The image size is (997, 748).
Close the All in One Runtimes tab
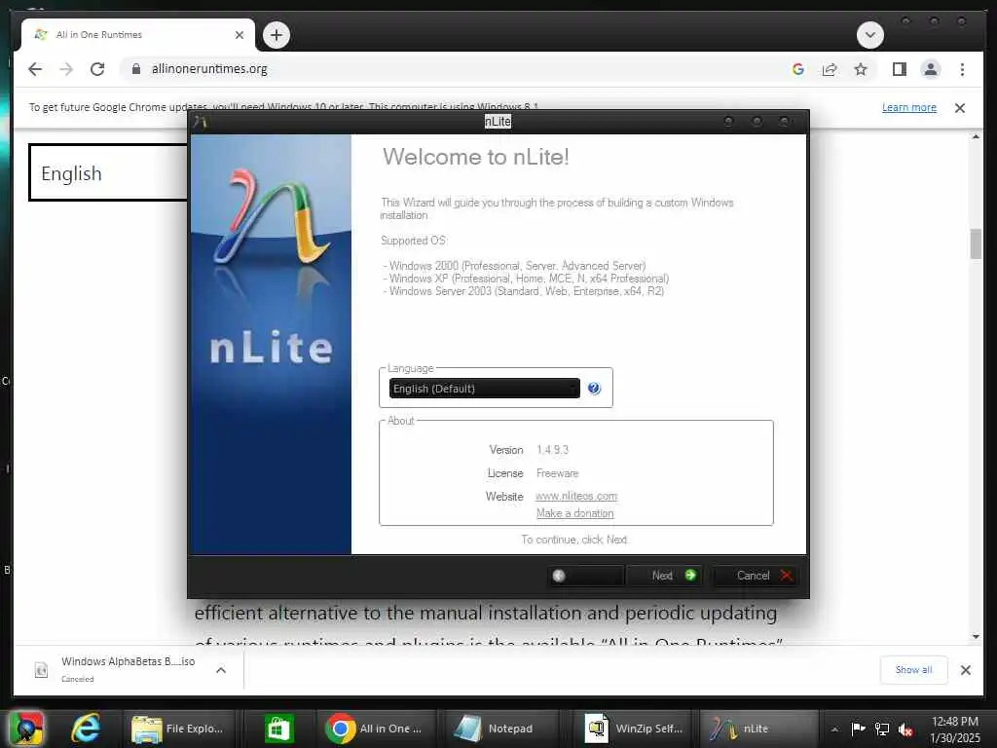click(x=240, y=35)
